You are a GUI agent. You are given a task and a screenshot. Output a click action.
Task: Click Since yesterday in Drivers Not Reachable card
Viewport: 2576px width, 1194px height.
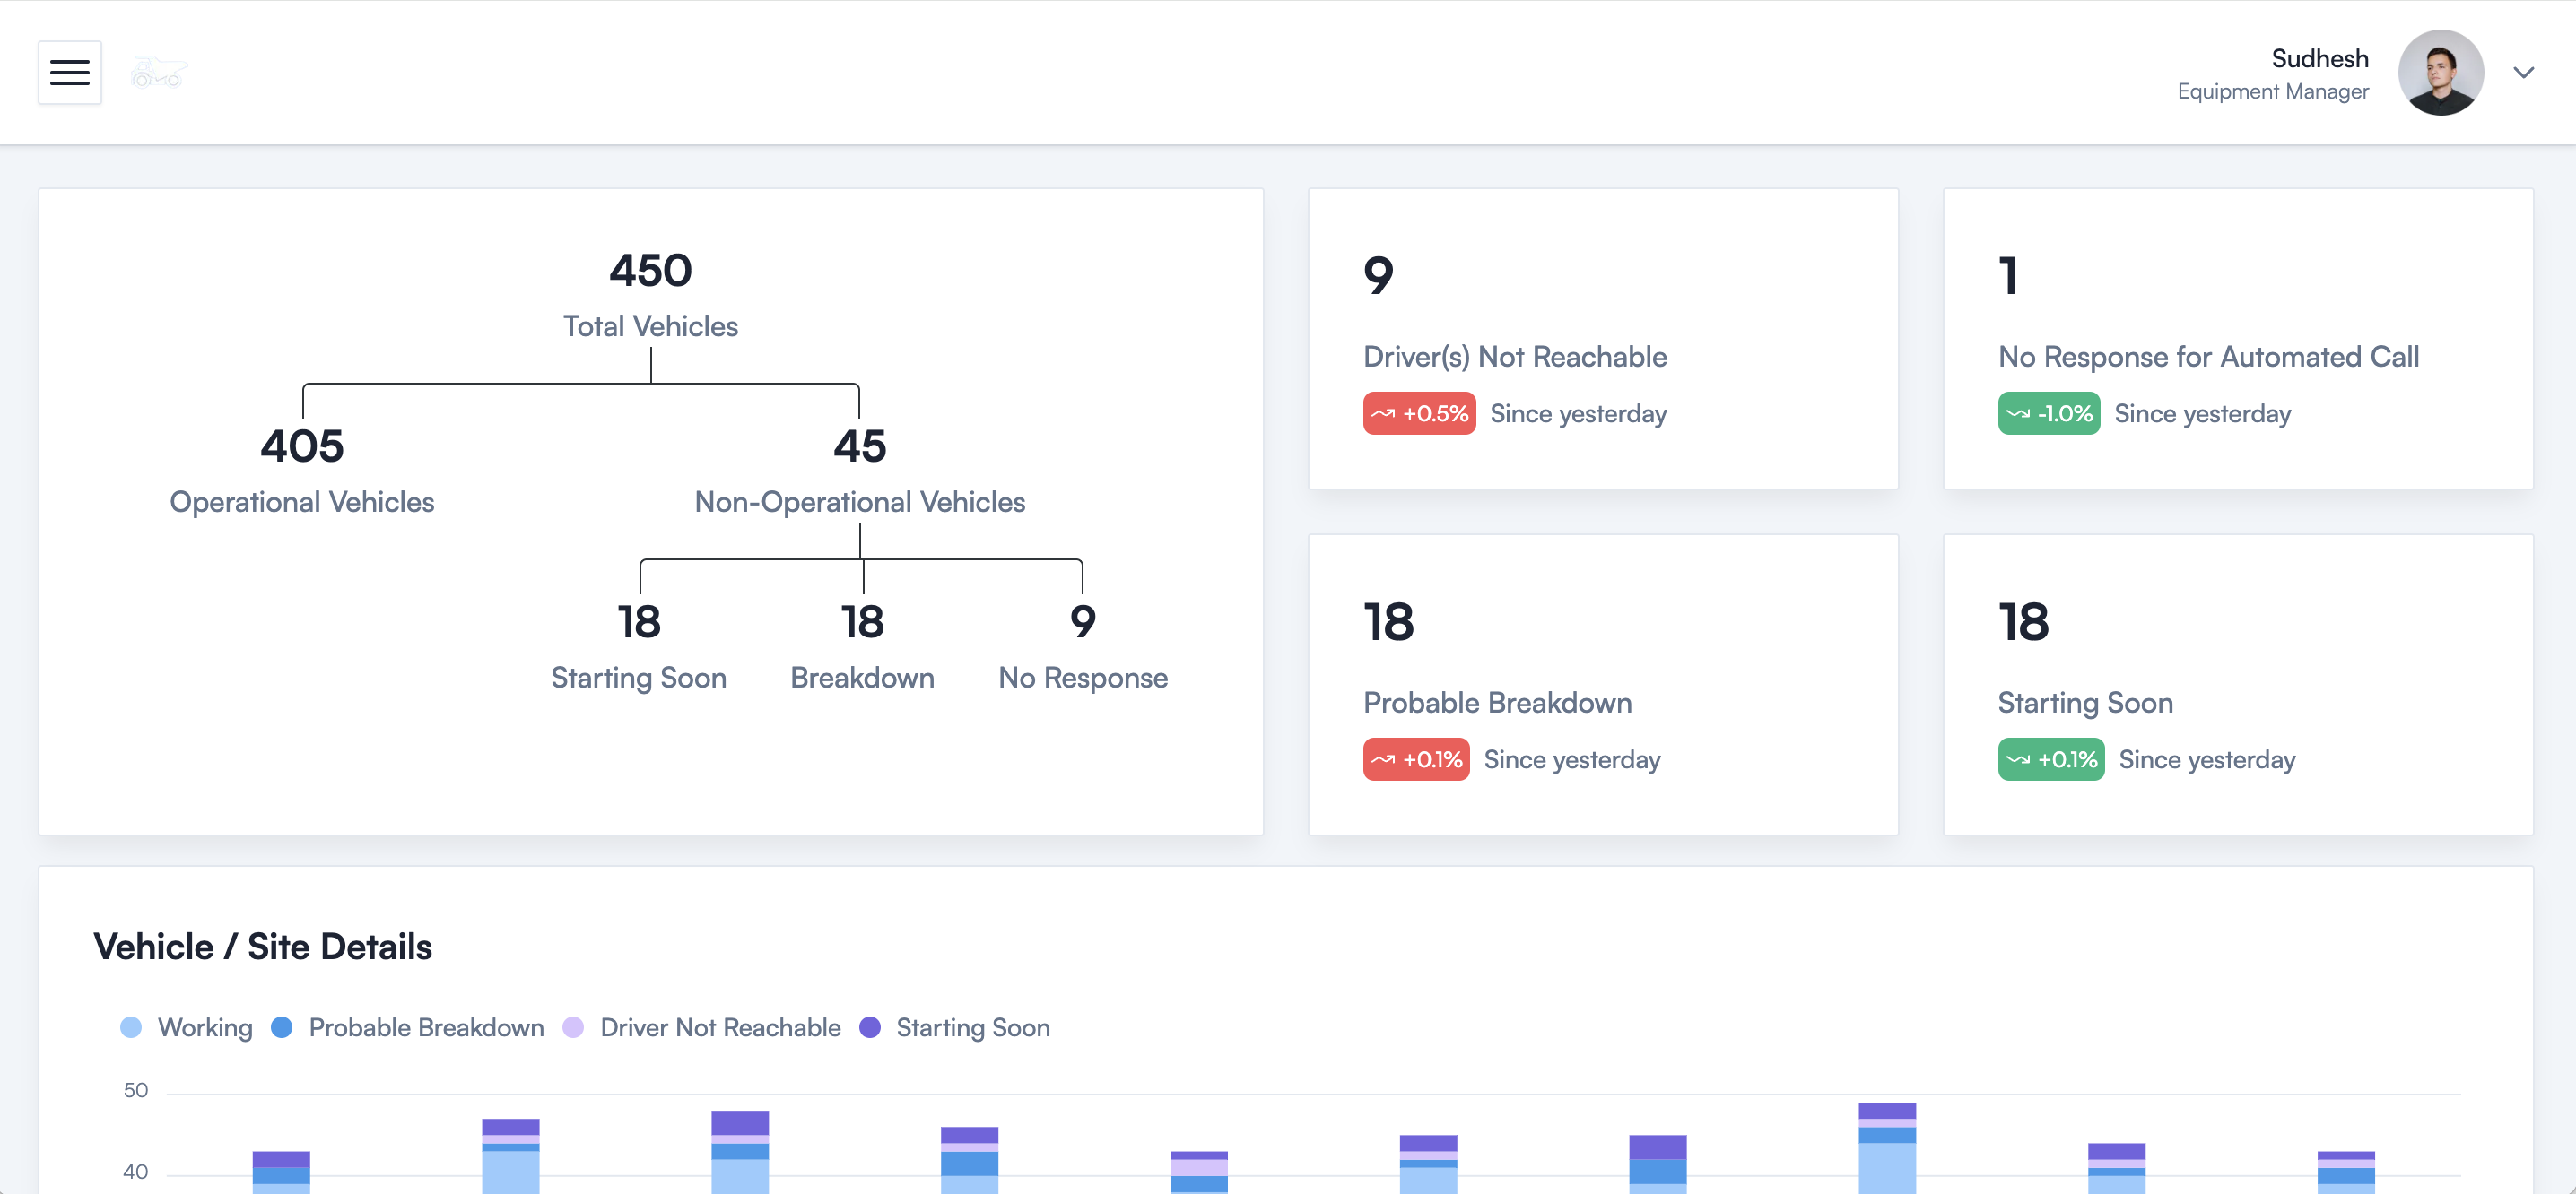point(1578,413)
